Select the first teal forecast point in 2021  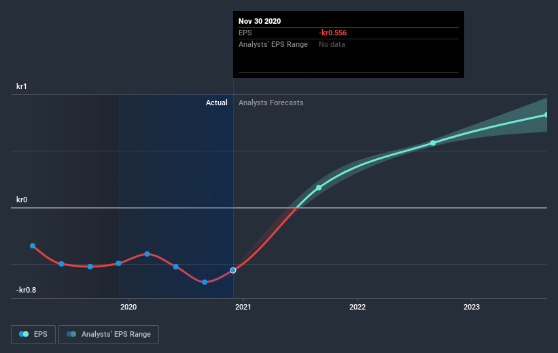point(319,187)
